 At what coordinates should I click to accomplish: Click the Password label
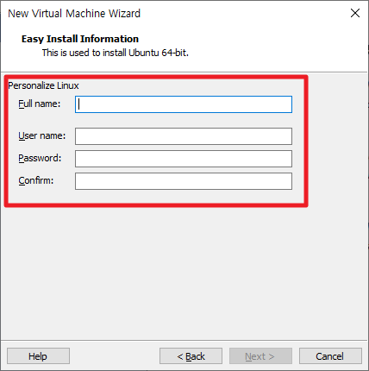[x=40, y=158]
